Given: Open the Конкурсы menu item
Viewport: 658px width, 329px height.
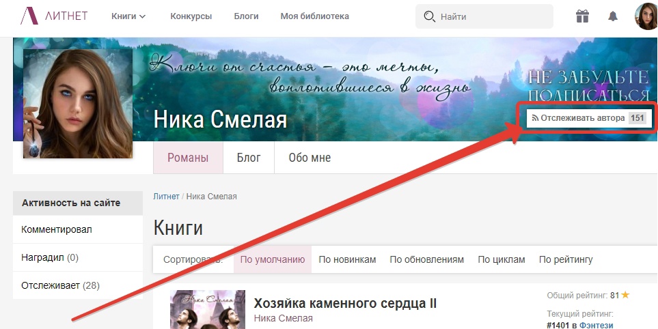Looking at the screenshot, I should pyautogui.click(x=191, y=16).
